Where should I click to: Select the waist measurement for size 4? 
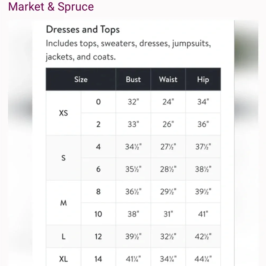point(168,147)
